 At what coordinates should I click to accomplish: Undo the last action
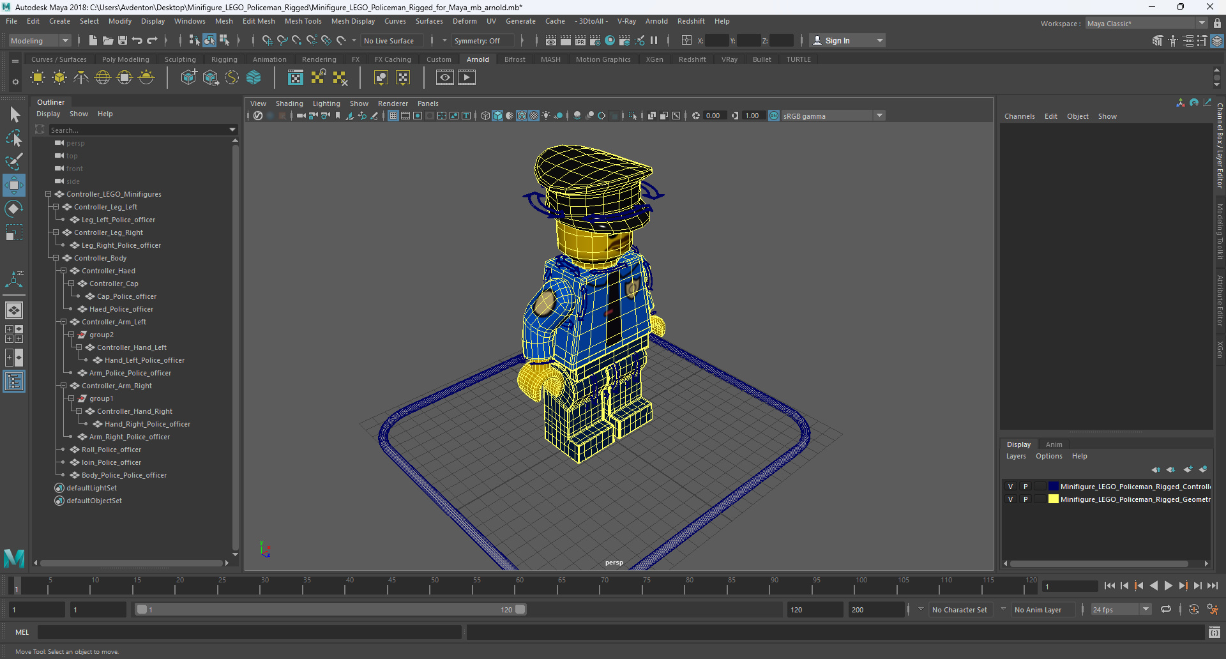[x=137, y=40]
